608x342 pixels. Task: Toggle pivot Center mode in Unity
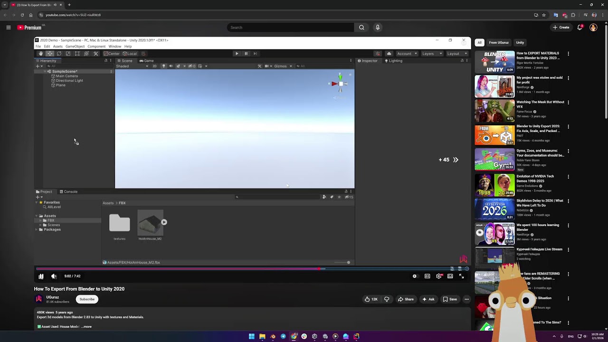pyautogui.click(x=112, y=54)
